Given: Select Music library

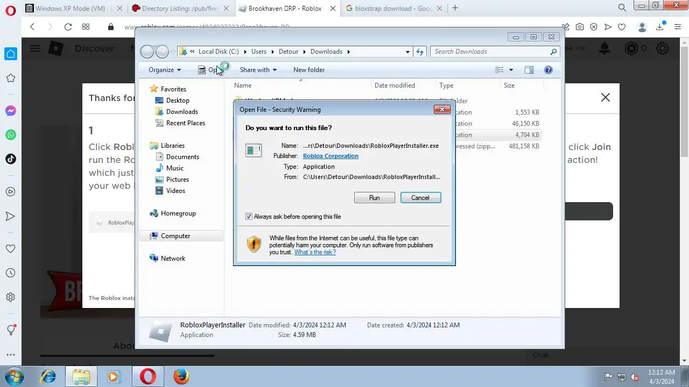Looking at the screenshot, I should pyautogui.click(x=175, y=168).
